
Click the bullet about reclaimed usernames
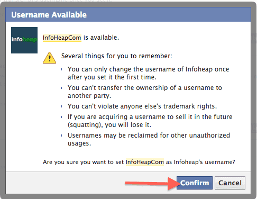149,139
